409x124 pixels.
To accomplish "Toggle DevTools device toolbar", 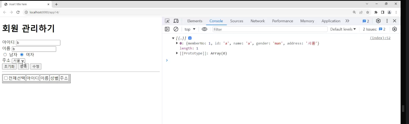I will point(176,21).
